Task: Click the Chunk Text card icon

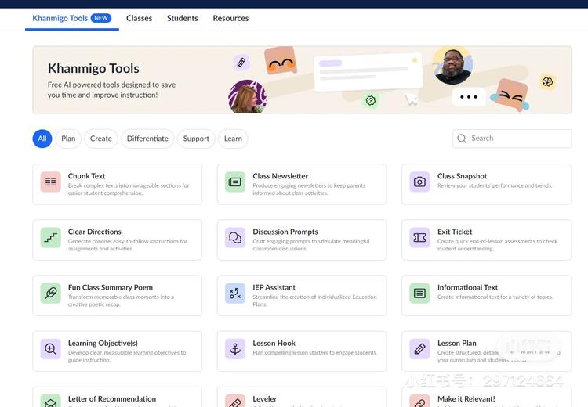Action: [51, 182]
